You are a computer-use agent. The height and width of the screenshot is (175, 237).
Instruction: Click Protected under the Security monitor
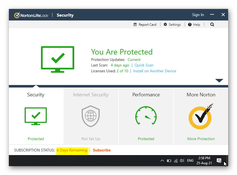pyautogui.click(x=36, y=139)
